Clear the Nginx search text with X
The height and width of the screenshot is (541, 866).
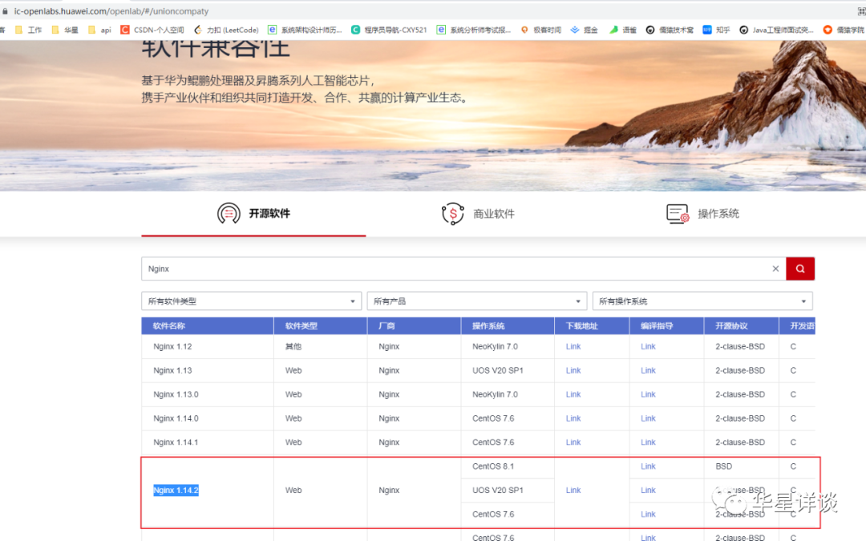click(775, 268)
